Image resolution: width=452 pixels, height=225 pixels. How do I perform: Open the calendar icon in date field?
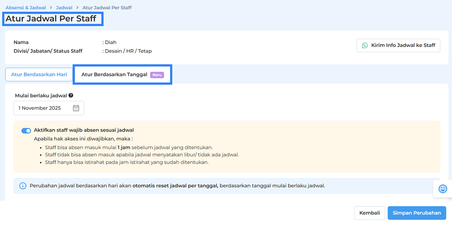[76, 108]
